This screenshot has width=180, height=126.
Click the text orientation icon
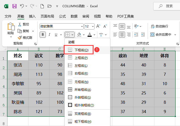coord(136,26)
